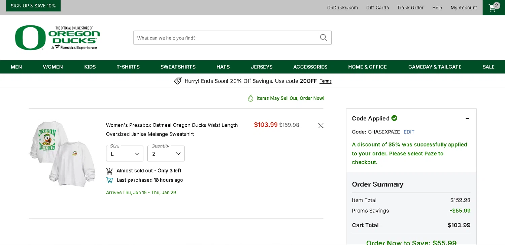Open the HATS menu
This screenshot has width=505, height=245.
(x=223, y=67)
